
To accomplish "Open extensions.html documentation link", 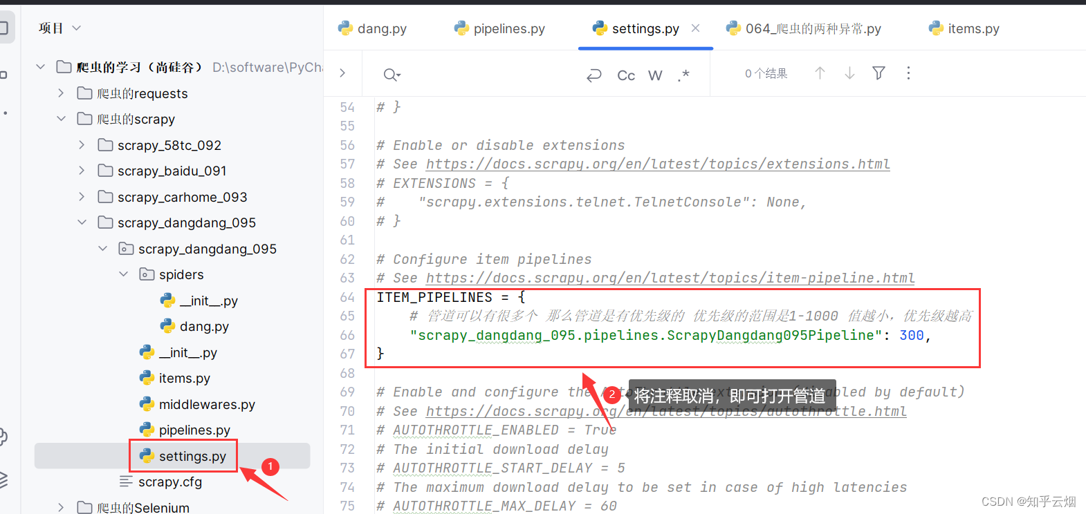I will [658, 164].
